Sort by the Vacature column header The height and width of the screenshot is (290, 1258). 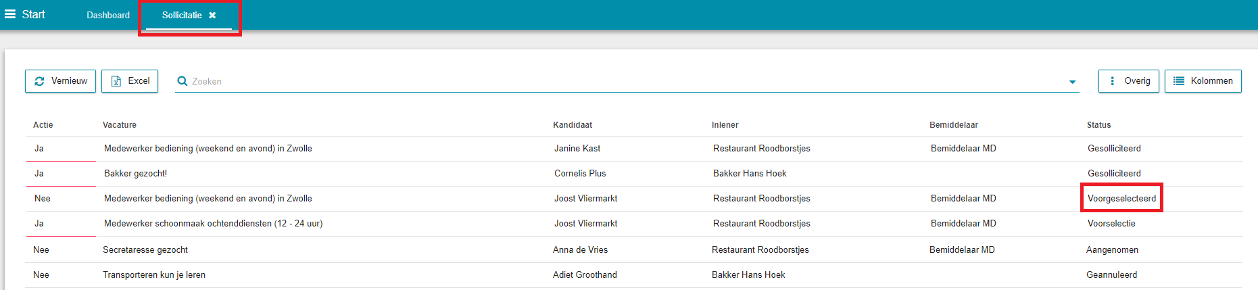pyautogui.click(x=120, y=125)
